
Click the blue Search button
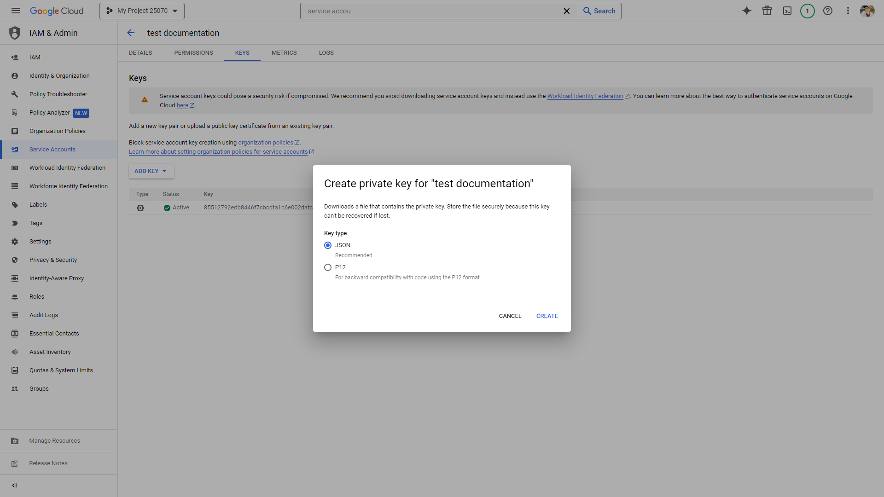(599, 11)
